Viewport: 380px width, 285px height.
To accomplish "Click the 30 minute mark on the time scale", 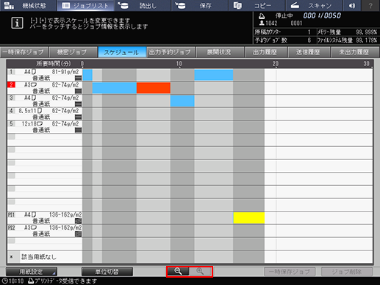I will 366,64.
